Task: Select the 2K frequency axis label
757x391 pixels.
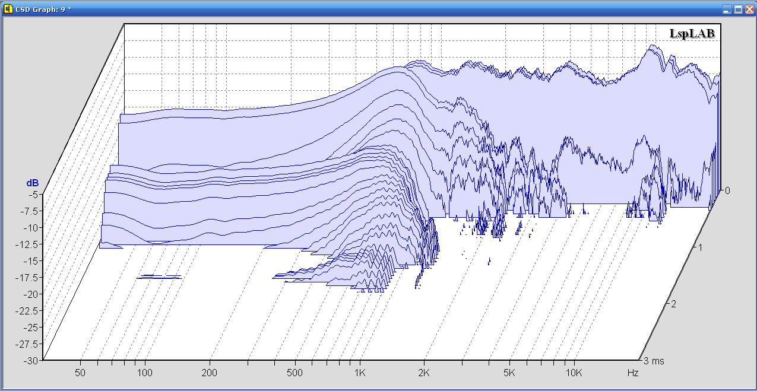Action: [424, 373]
